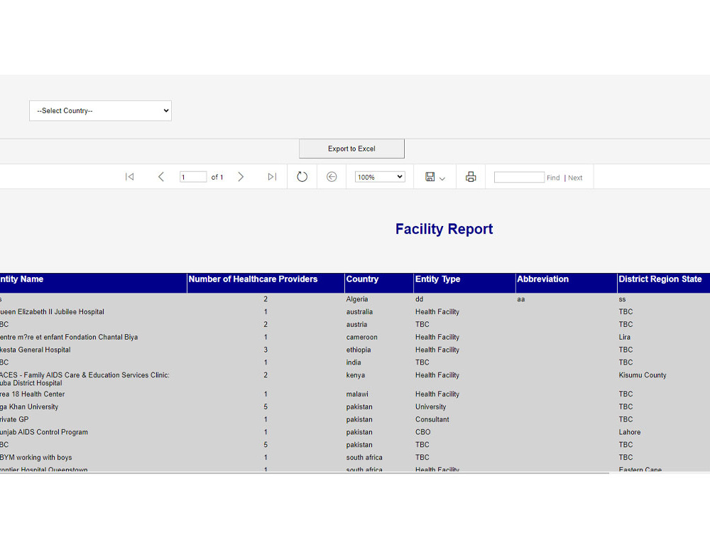
Task: Navigate back to the parent report
Action: tap(331, 176)
